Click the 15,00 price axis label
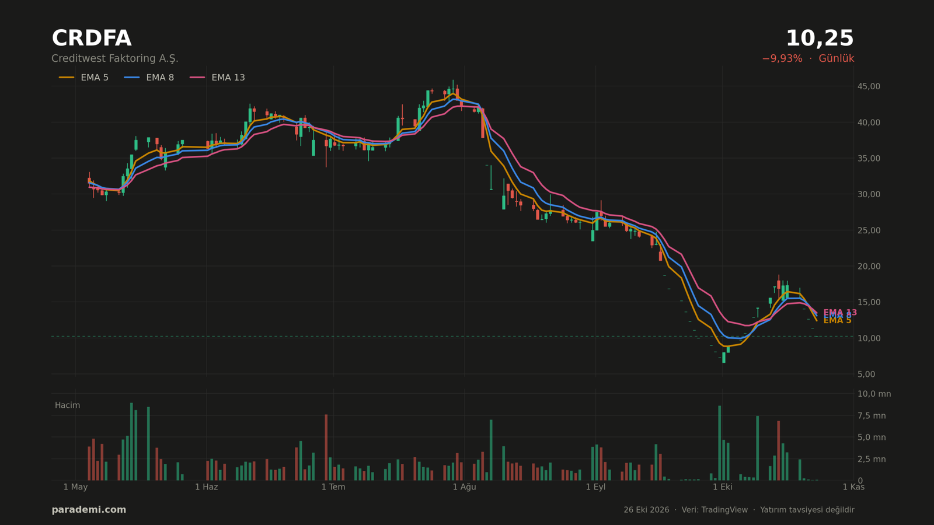Image resolution: width=934 pixels, height=525 pixels. coord(869,302)
